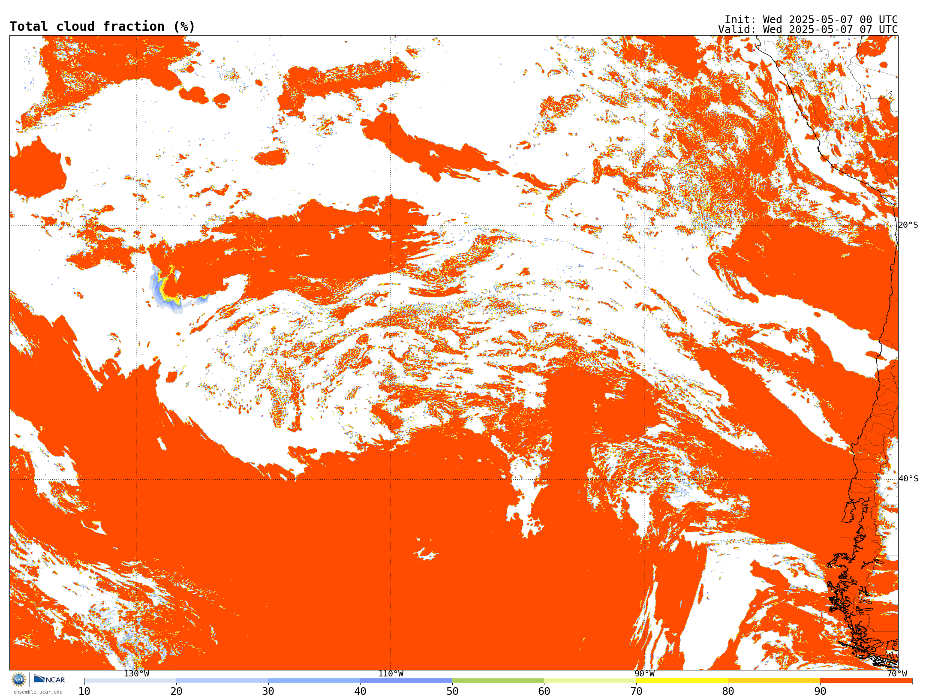
Task: Click the NCAR logo
Action: (49, 679)
